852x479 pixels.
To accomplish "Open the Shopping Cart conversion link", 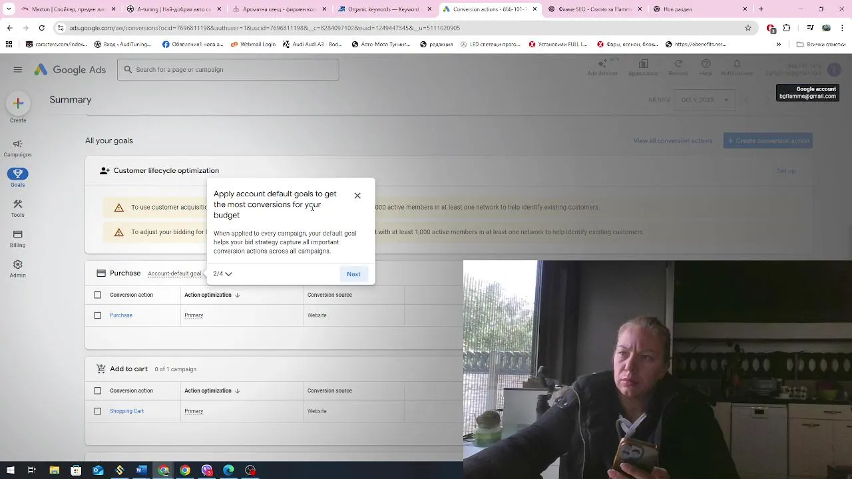I will [126, 411].
